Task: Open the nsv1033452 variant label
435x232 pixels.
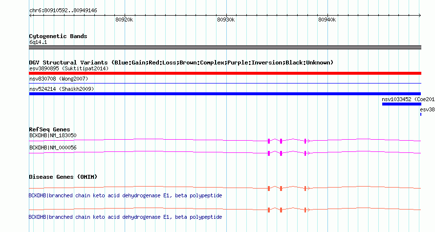Action: [x=408, y=99]
